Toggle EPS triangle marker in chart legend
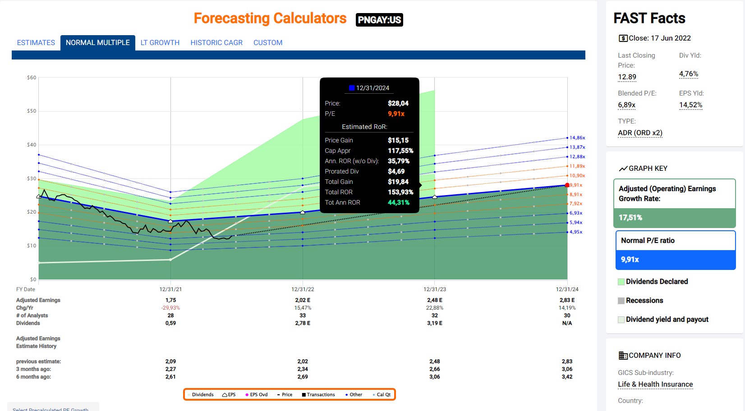 225,395
